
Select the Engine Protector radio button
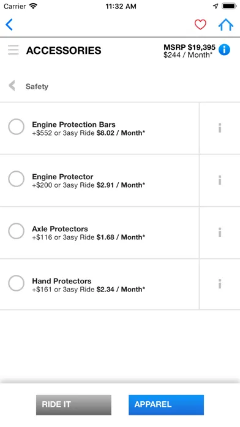coord(17,179)
